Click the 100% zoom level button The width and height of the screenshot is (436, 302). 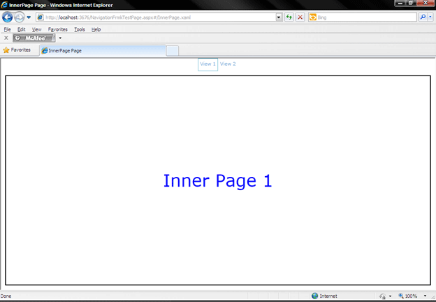(x=408, y=296)
